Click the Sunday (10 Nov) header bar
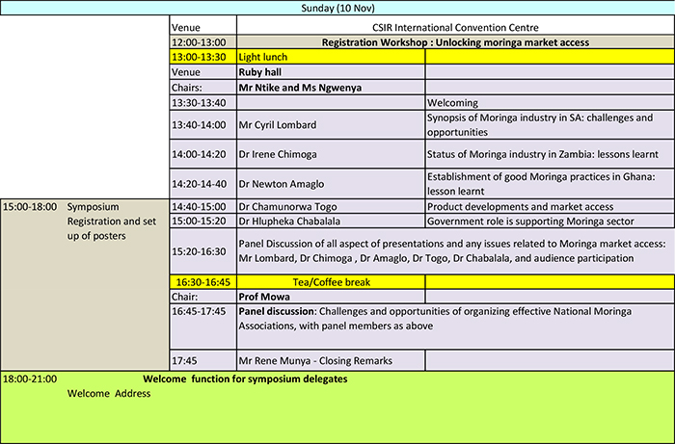Screen dimensions: 675x444 click(337, 9)
